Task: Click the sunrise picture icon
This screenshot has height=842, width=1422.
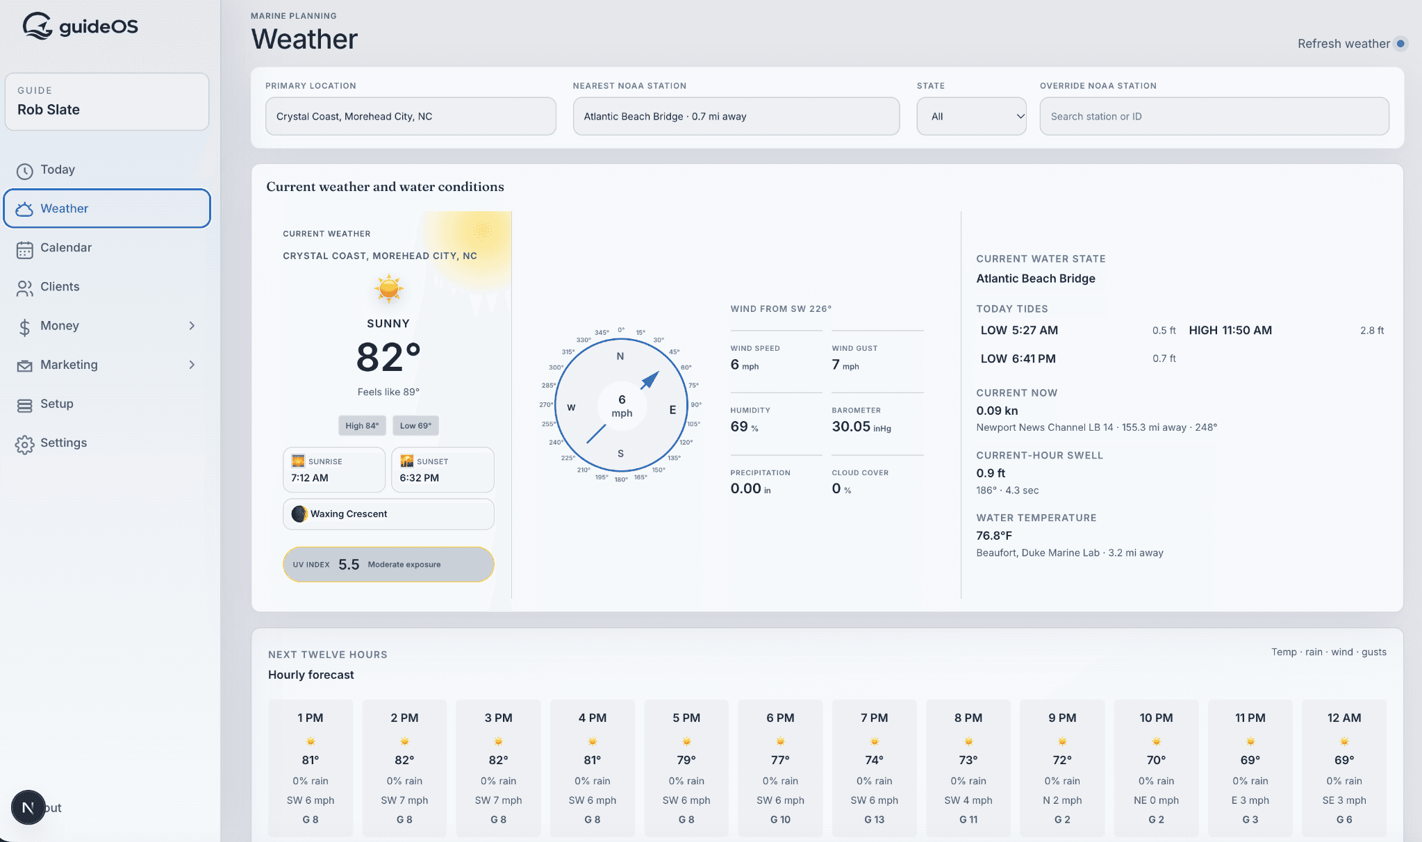Action: coord(298,461)
